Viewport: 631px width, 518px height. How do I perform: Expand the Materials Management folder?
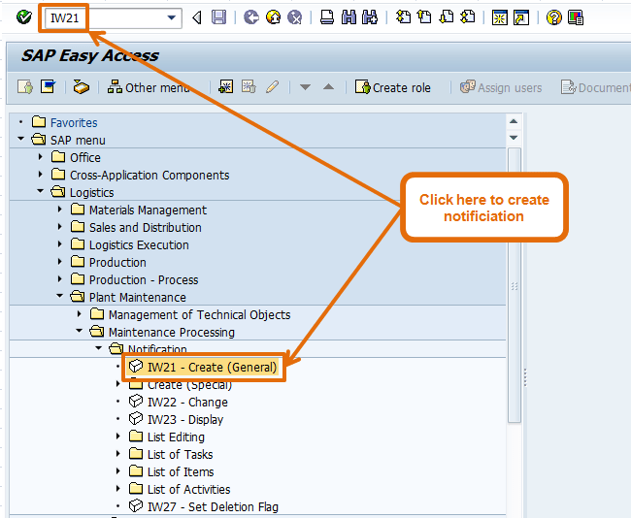59,210
